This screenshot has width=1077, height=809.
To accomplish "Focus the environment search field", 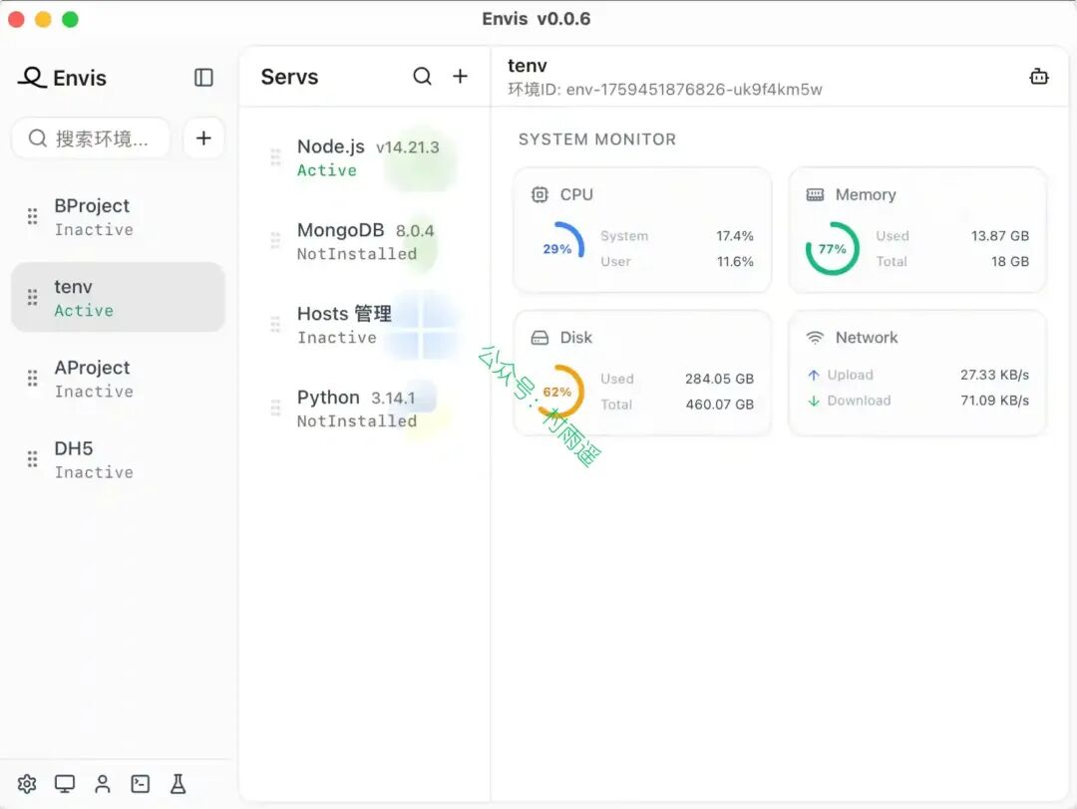I will (91, 138).
